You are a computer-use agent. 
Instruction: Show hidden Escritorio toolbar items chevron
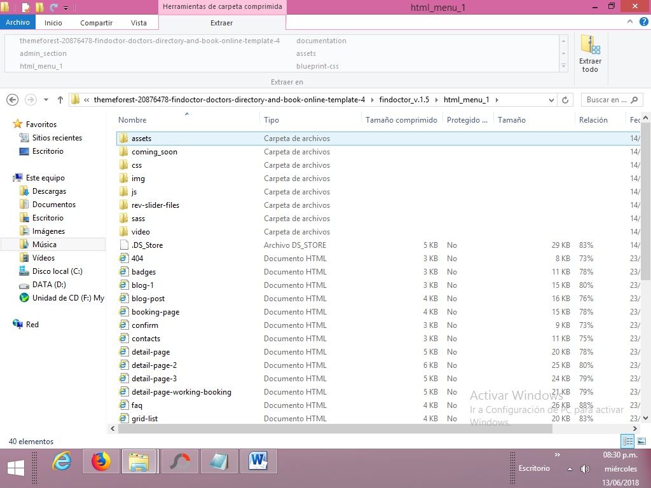[557, 455]
